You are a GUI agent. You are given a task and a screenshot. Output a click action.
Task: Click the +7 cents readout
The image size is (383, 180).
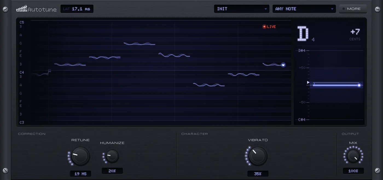pos(355,32)
